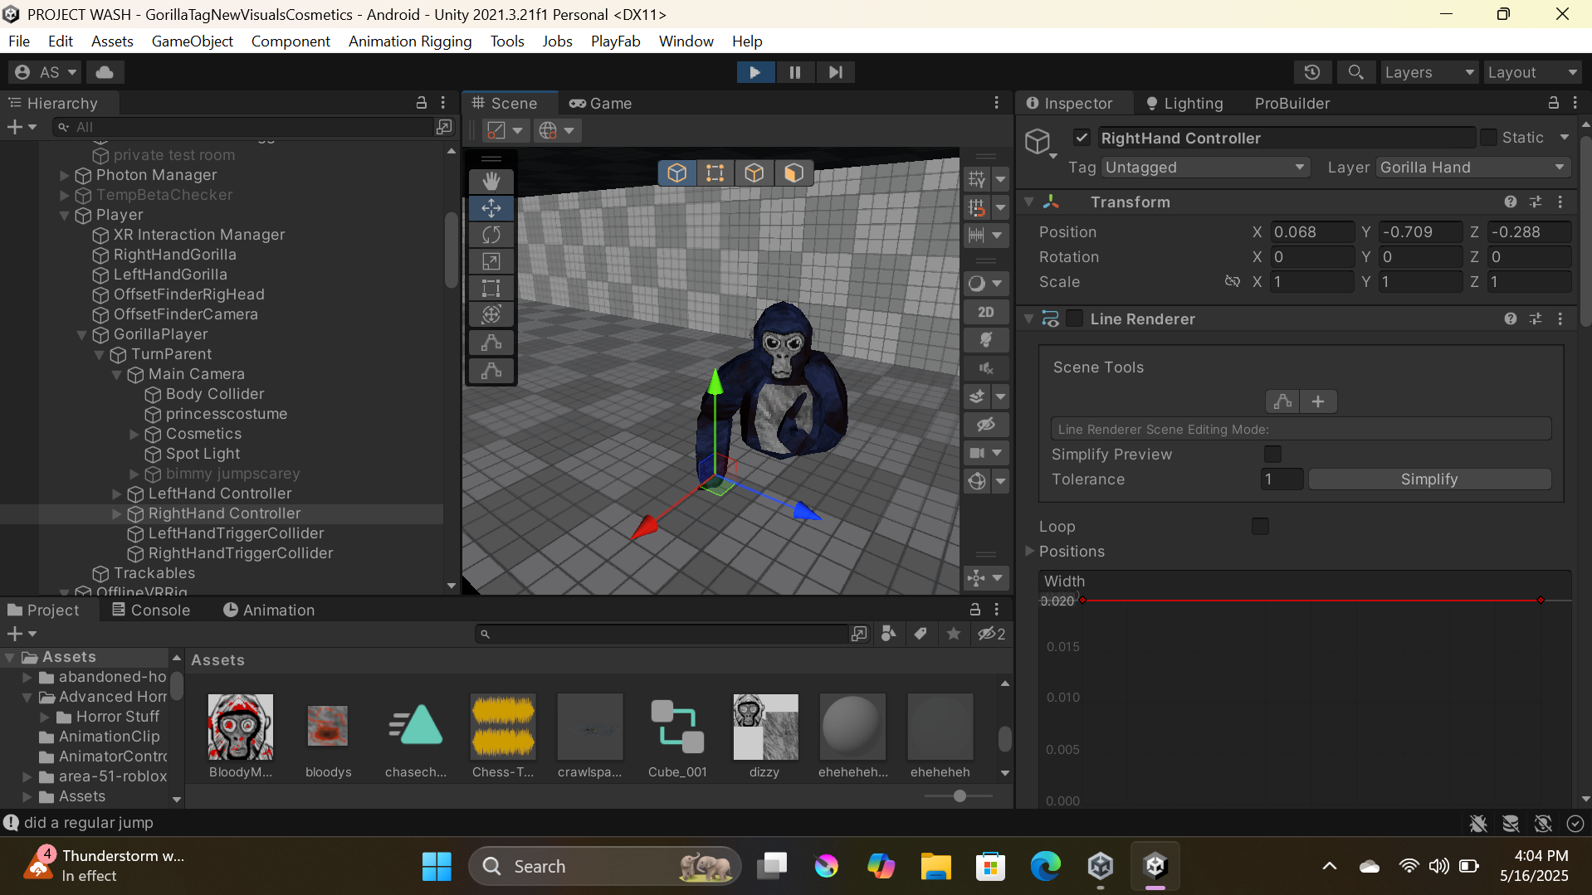Select ProBuilder vertex selection mode
The image size is (1592, 895).
point(715,173)
